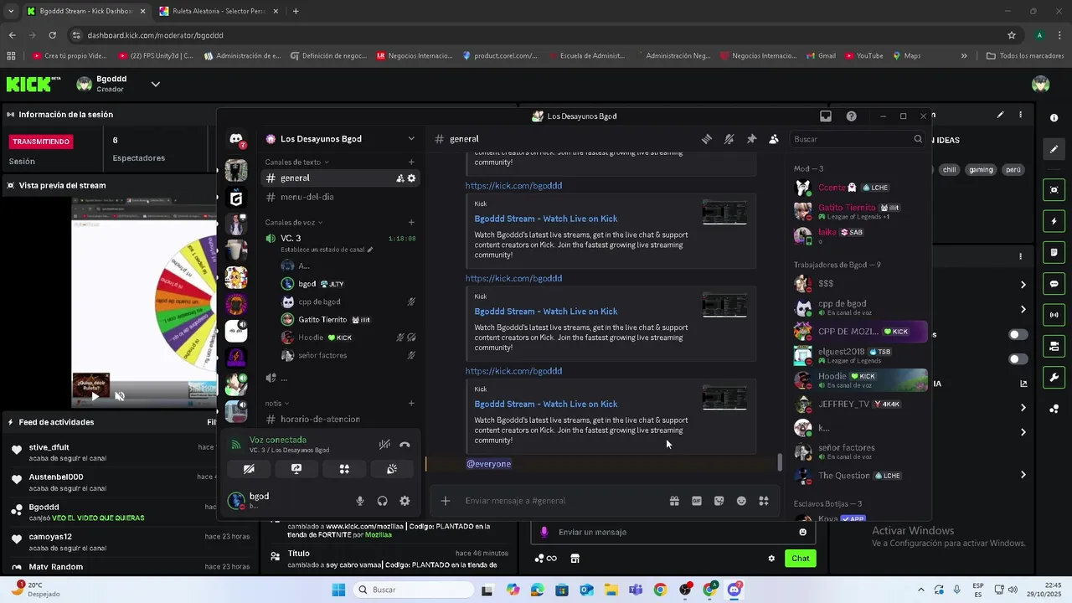Collapse Canales de texto category
The width and height of the screenshot is (1072, 603).
(296, 162)
